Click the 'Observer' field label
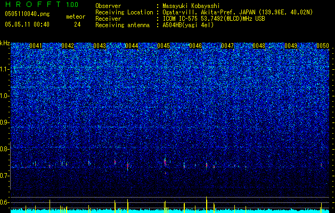The image size is (335, 213). pyautogui.click(x=108, y=6)
